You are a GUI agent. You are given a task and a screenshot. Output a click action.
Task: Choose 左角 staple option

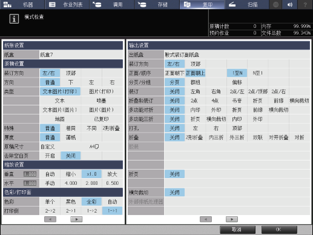(x=195, y=91)
